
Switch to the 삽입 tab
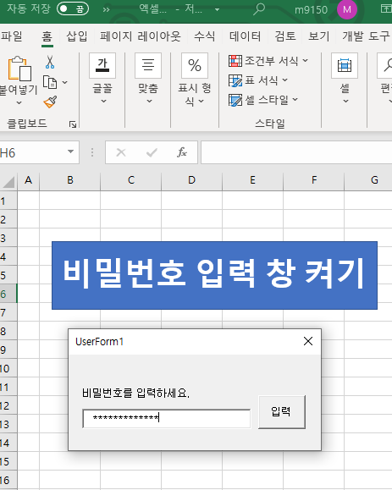point(77,36)
